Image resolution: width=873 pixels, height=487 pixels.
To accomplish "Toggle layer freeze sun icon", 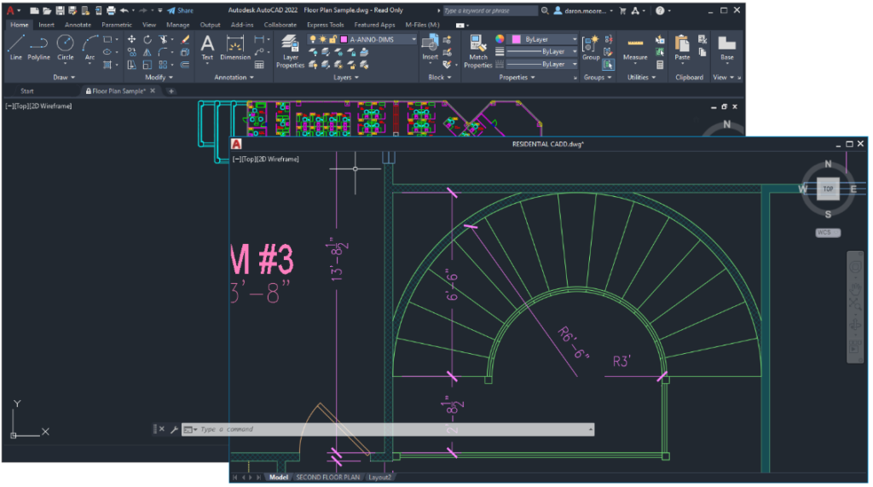I will tap(323, 39).
